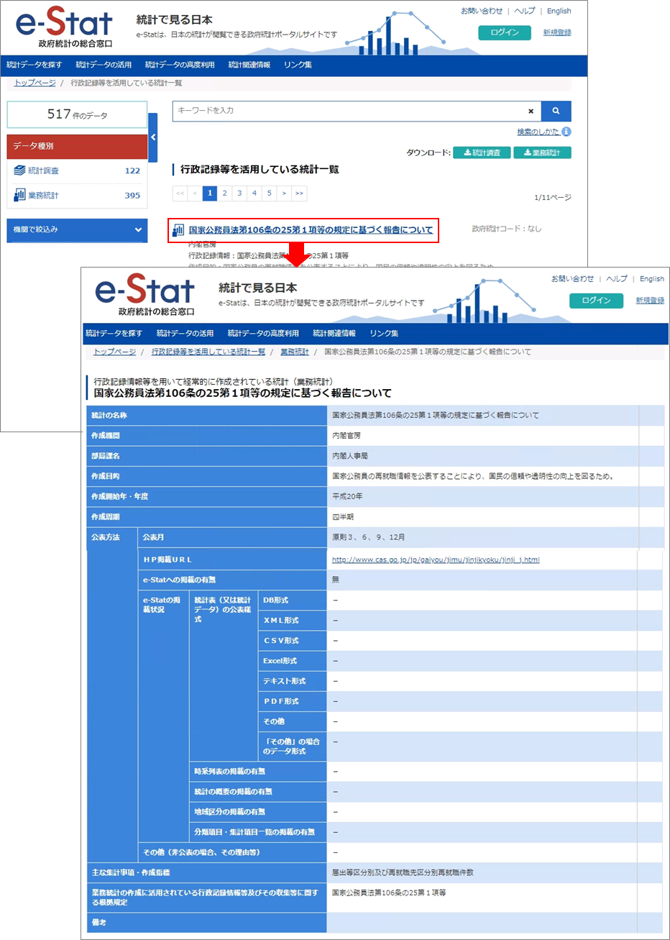Download the 業務統計 list
The height and width of the screenshot is (940, 670).
click(542, 152)
